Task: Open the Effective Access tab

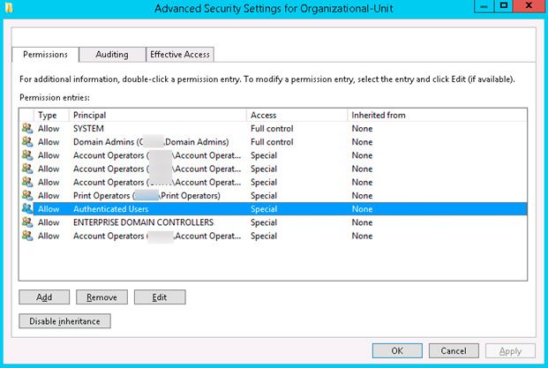Action: (180, 55)
